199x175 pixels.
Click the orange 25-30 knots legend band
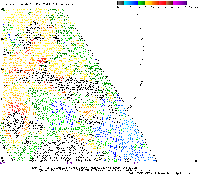155,3
